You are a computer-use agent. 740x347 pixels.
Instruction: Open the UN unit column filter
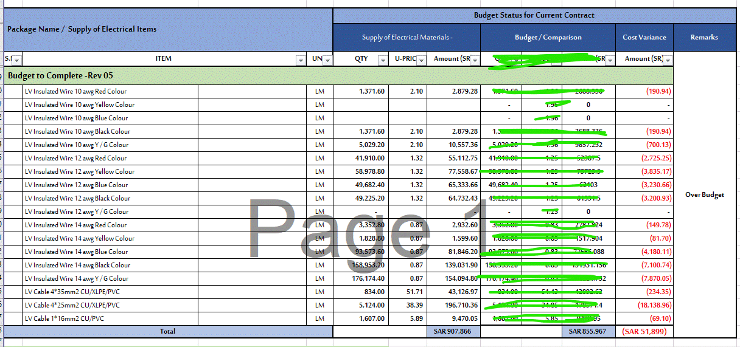[327, 60]
